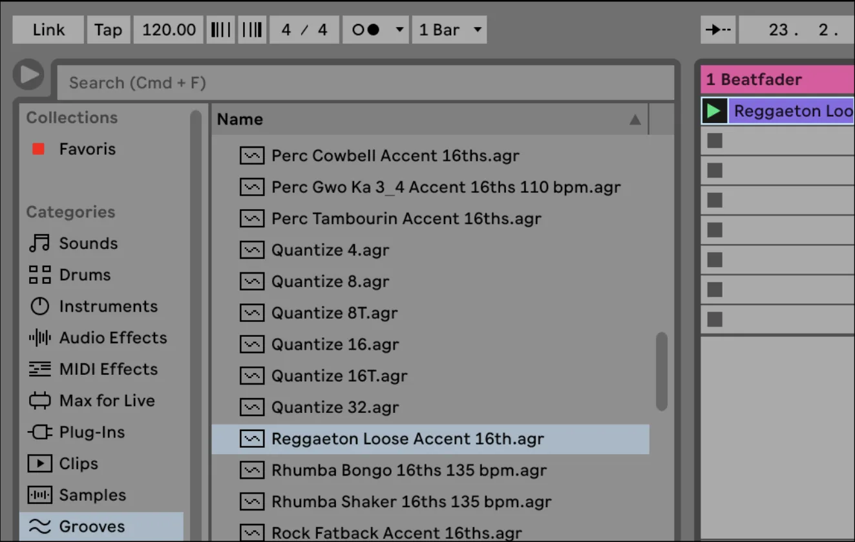Open the 1 Bar quantization menu
Screen dimensions: 855x542
click(x=449, y=30)
